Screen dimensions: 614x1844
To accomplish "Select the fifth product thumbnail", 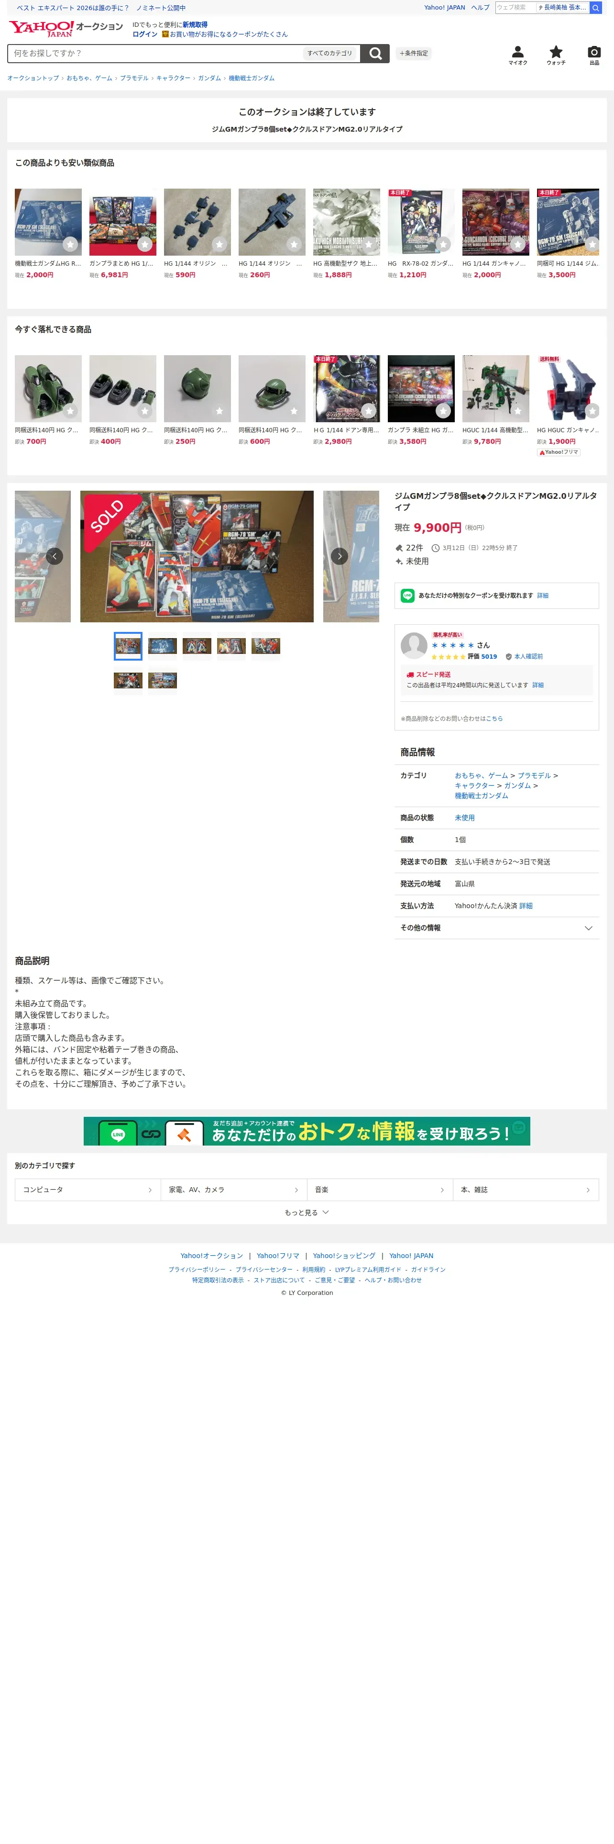I will [x=266, y=646].
